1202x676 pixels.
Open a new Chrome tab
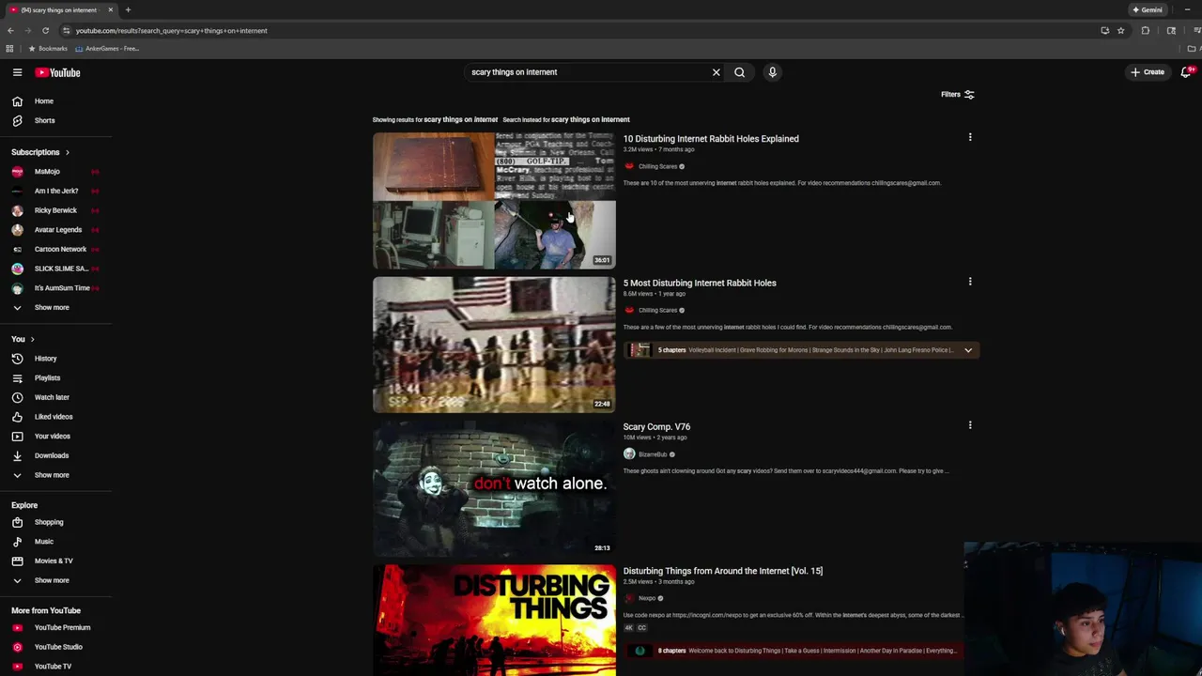[x=128, y=9]
